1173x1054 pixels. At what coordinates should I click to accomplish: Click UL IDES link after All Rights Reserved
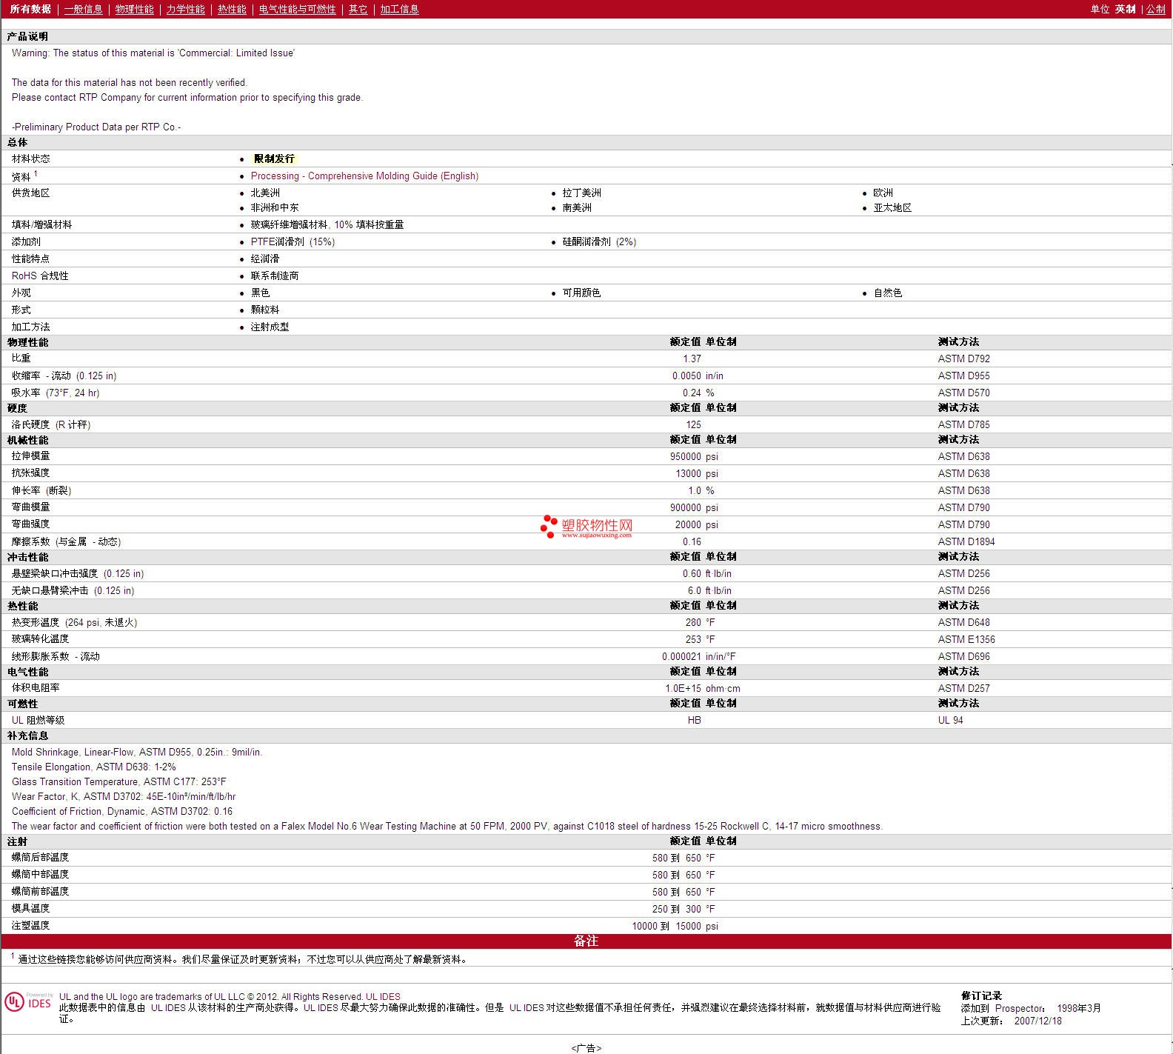(x=383, y=997)
